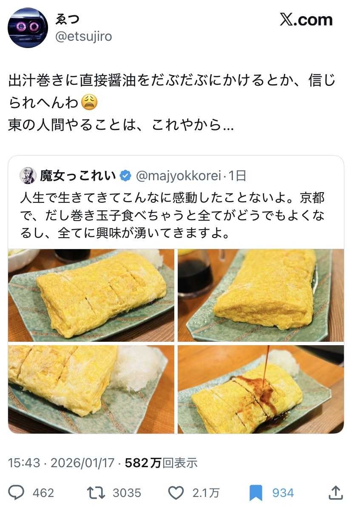Screen dimensions: 352x508
Task: Open the @majyokkorei handle link
Action: pos(179,176)
